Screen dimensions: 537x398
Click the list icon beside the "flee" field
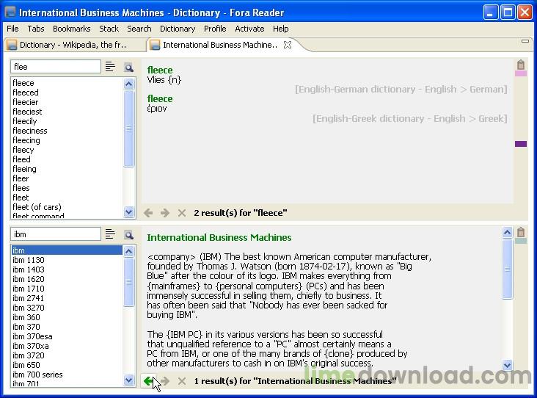110,67
